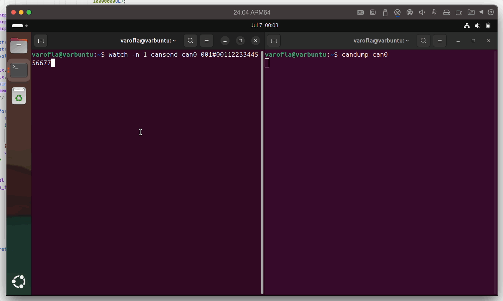Toggle the disabled network icon in VM toolbar
Image resolution: width=503 pixels, height=301 pixels.
(x=397, y=12)
